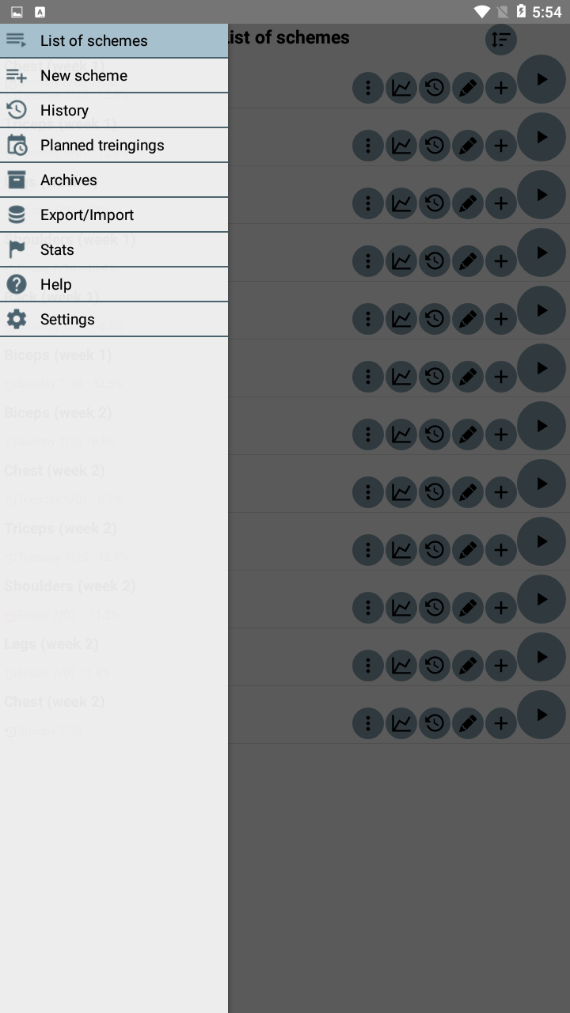This screenshot has height=1013, width=570.
Task: Open Planned treingings menu entry
Action: click(102, 145)
